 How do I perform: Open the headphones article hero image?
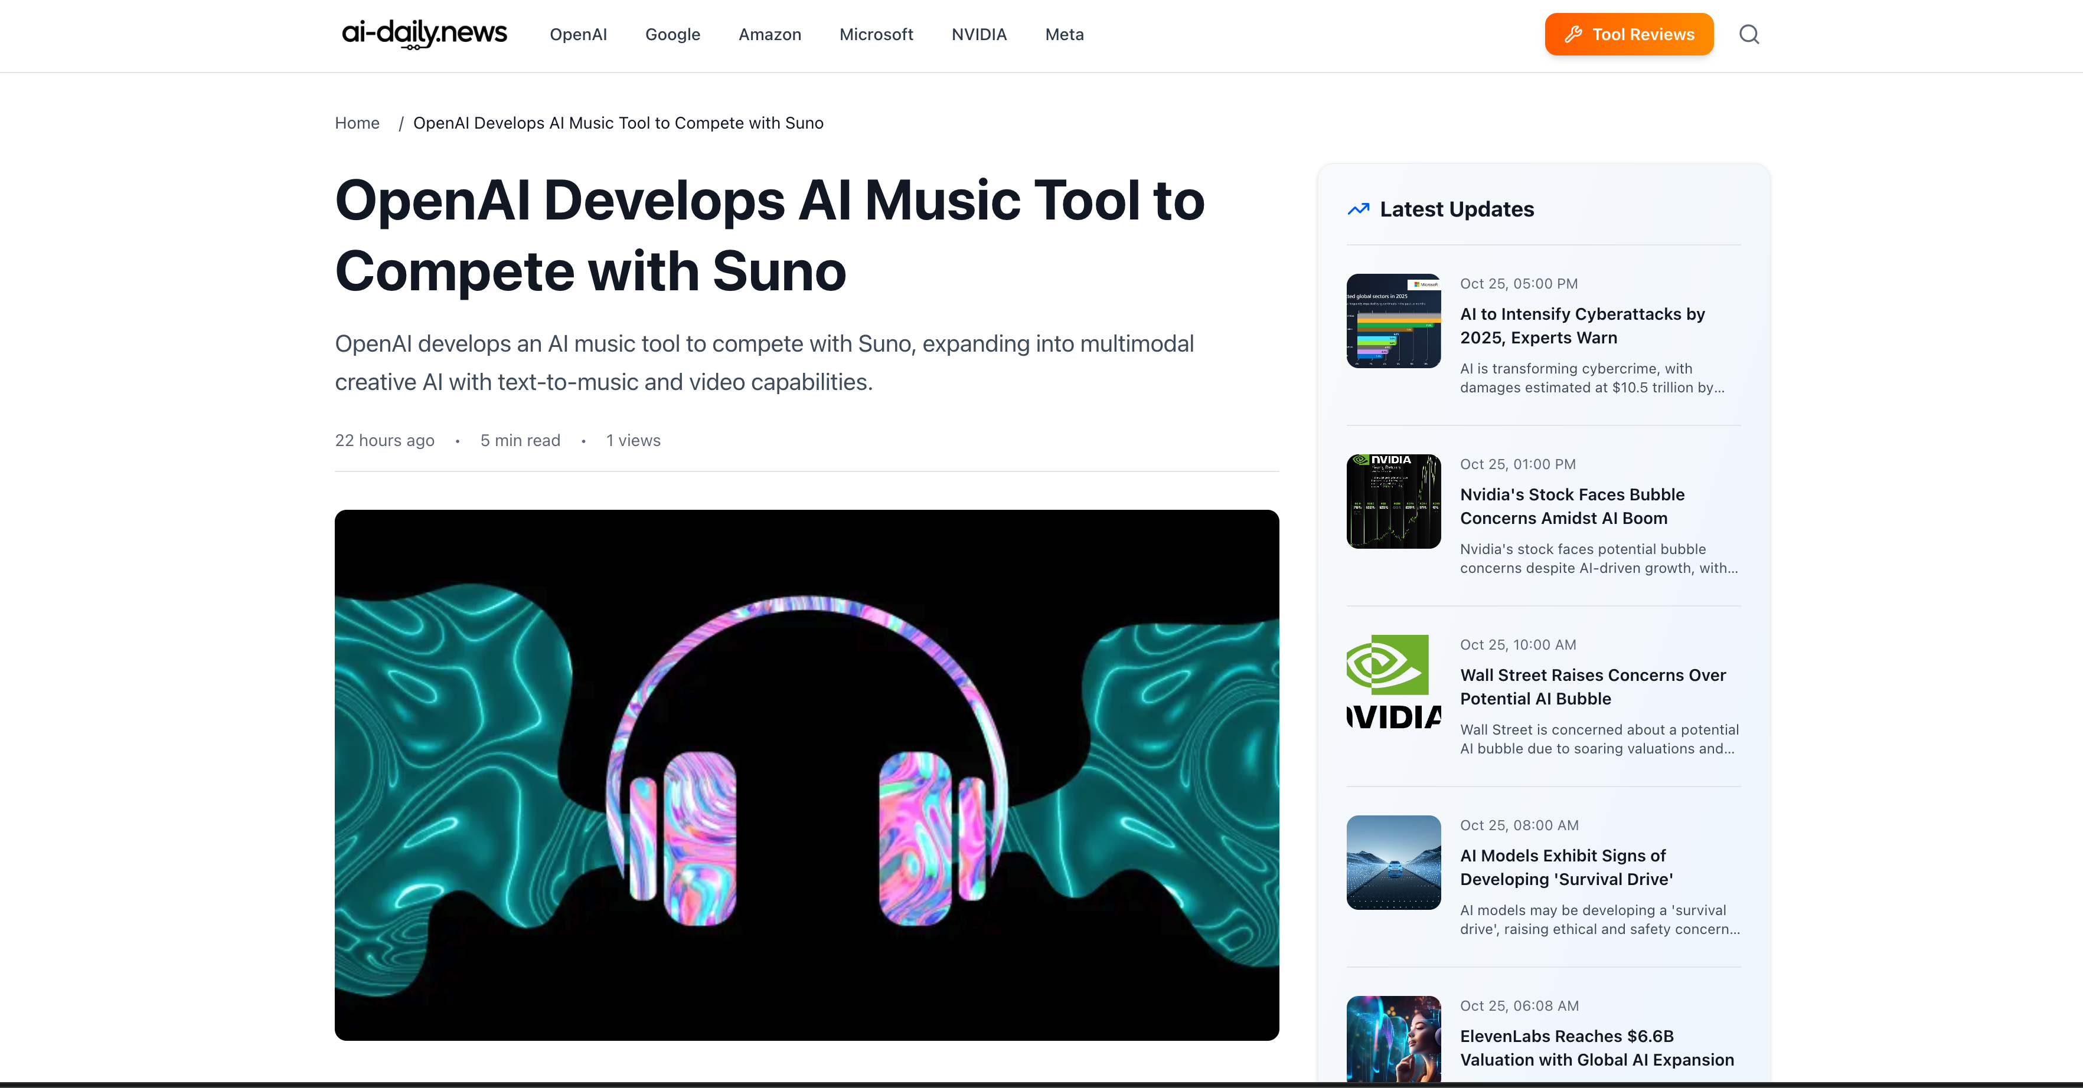(806, 774)
